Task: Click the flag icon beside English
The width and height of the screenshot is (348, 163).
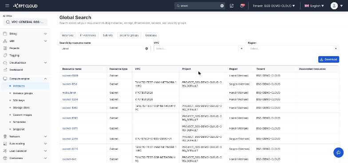Action: click(307, 6)
